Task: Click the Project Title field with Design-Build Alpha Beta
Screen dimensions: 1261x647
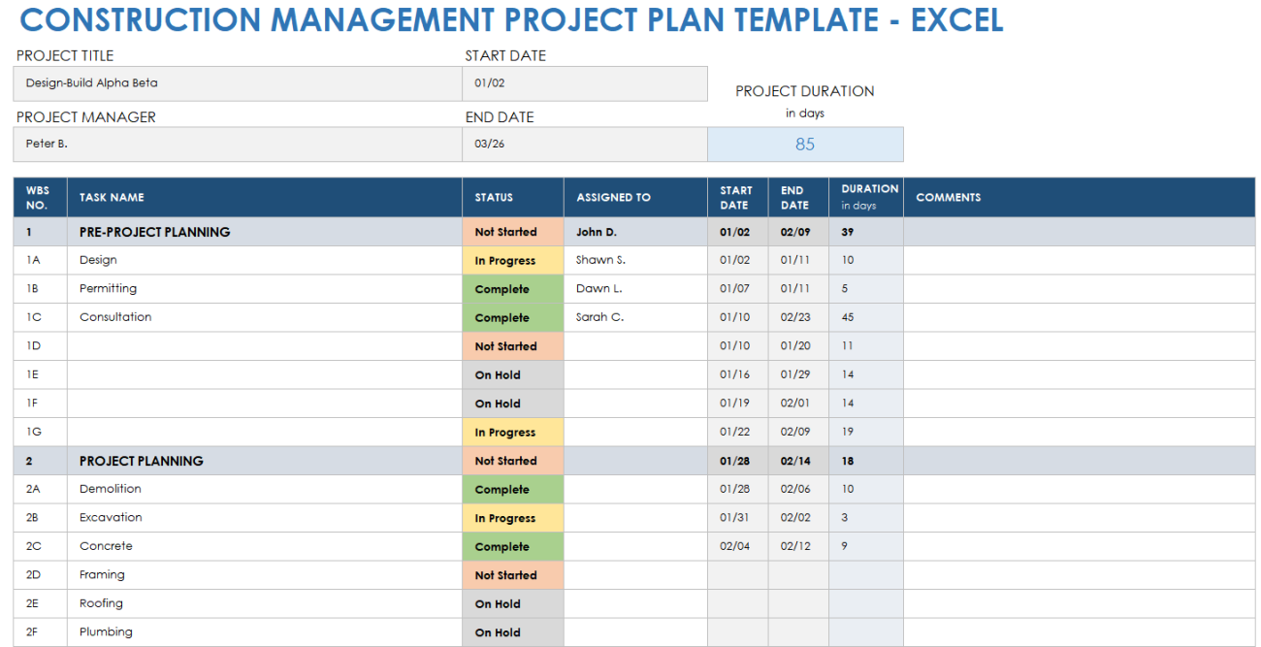Action: pyautogui.click(x=238, y=83)
